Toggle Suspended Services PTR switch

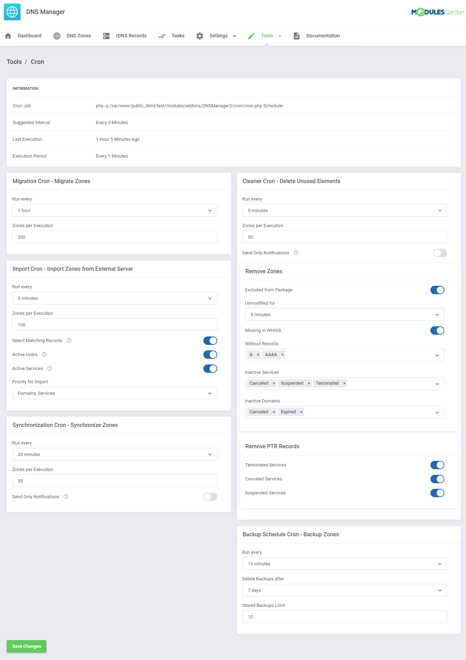tap(437, 493)
